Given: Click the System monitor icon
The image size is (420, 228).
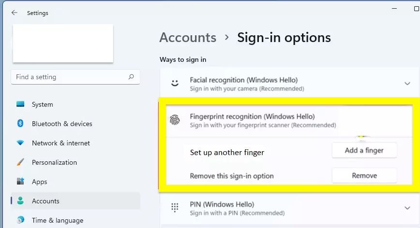Looking at the screenshot, I should pos(20,104).
